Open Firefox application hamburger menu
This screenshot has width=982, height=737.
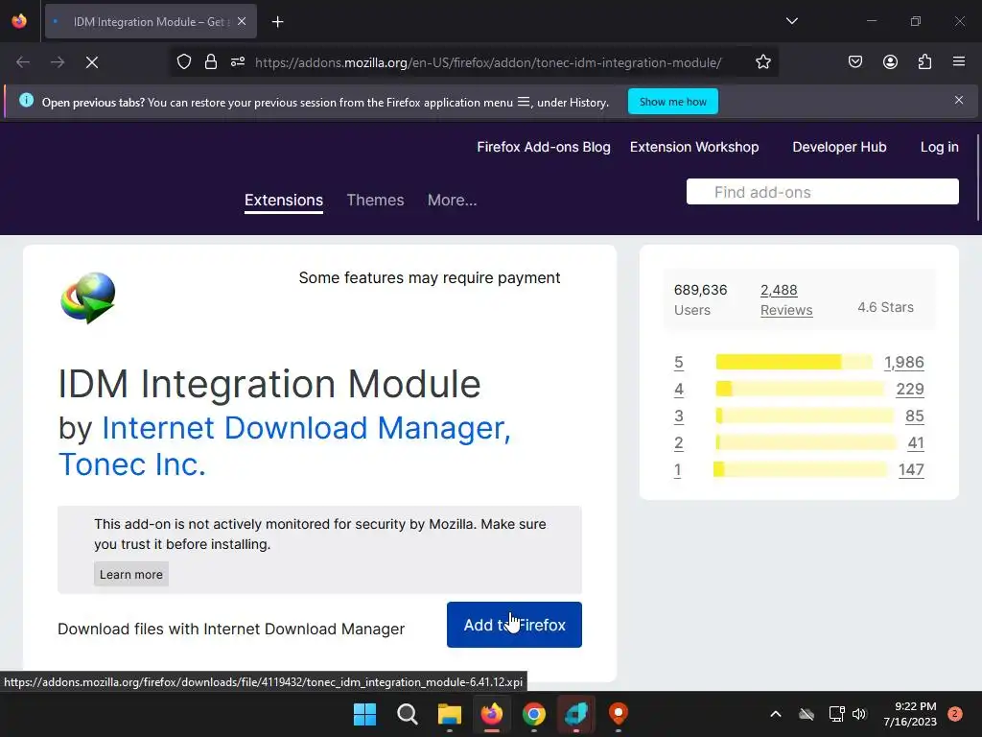[959, 62]
